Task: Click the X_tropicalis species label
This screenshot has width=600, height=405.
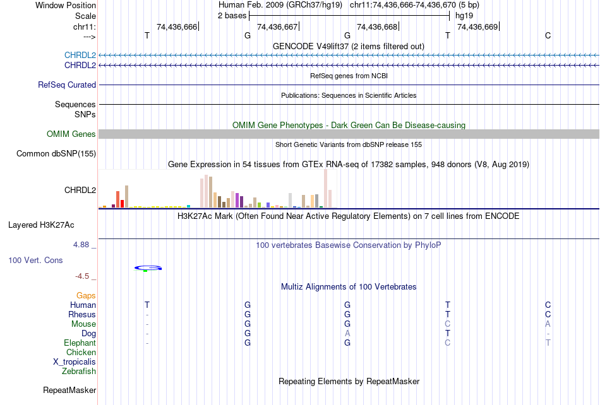Action: [75, 362]
